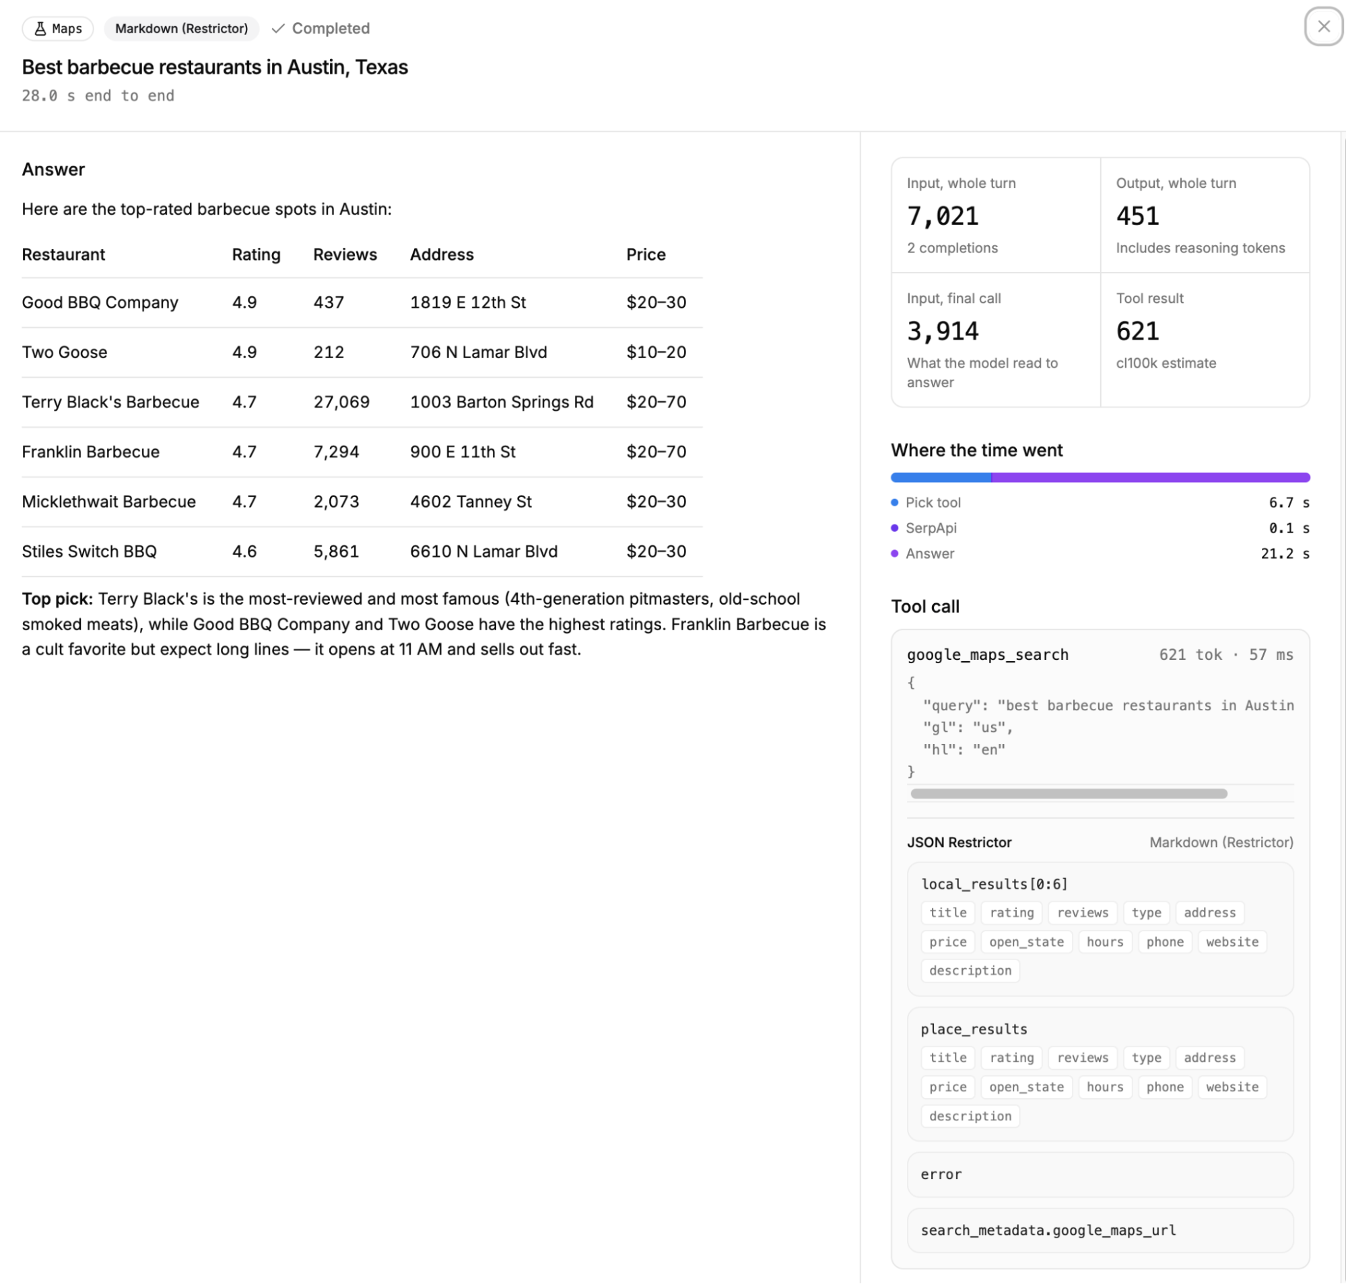Click the 27,069 reviews value

[341, 402]
